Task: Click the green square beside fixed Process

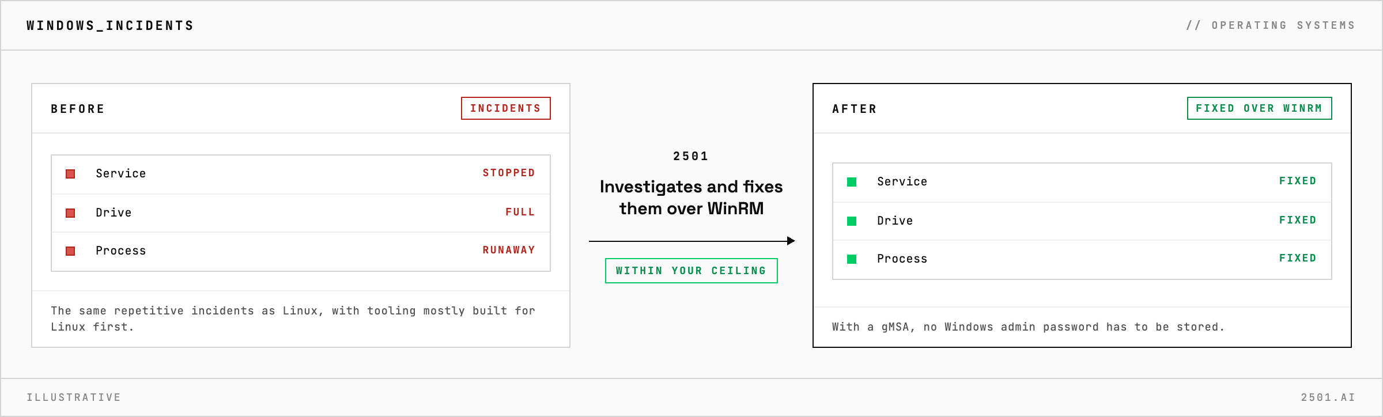Action: click(x=852, y=259)
